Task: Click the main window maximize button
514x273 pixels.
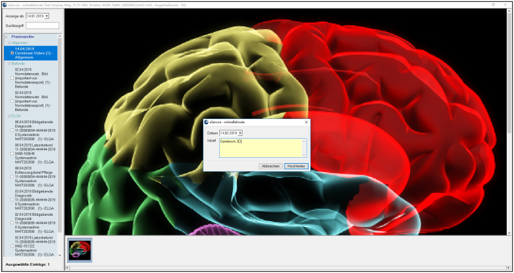Action: [494, 5]
